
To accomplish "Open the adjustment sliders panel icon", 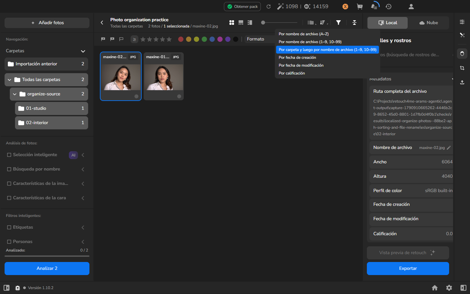I will 462,22.
